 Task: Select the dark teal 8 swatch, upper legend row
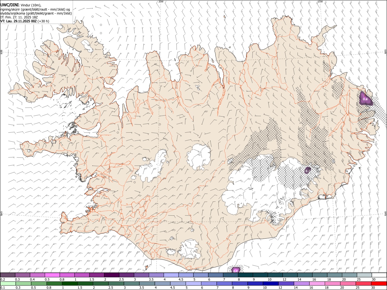click(x=246, y=275)
